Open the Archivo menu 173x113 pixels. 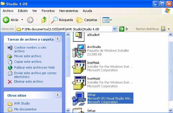coord(8,11)
